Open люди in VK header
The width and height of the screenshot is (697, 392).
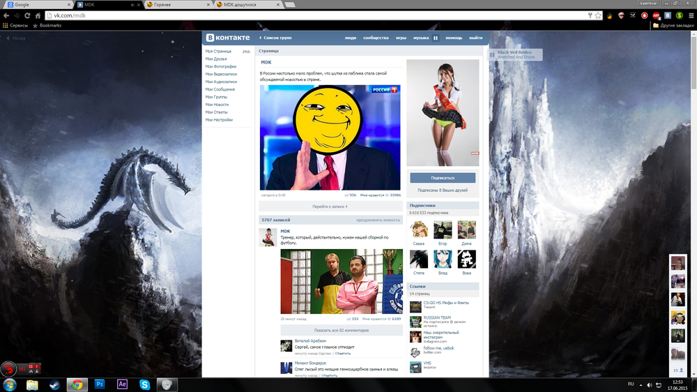351,38
